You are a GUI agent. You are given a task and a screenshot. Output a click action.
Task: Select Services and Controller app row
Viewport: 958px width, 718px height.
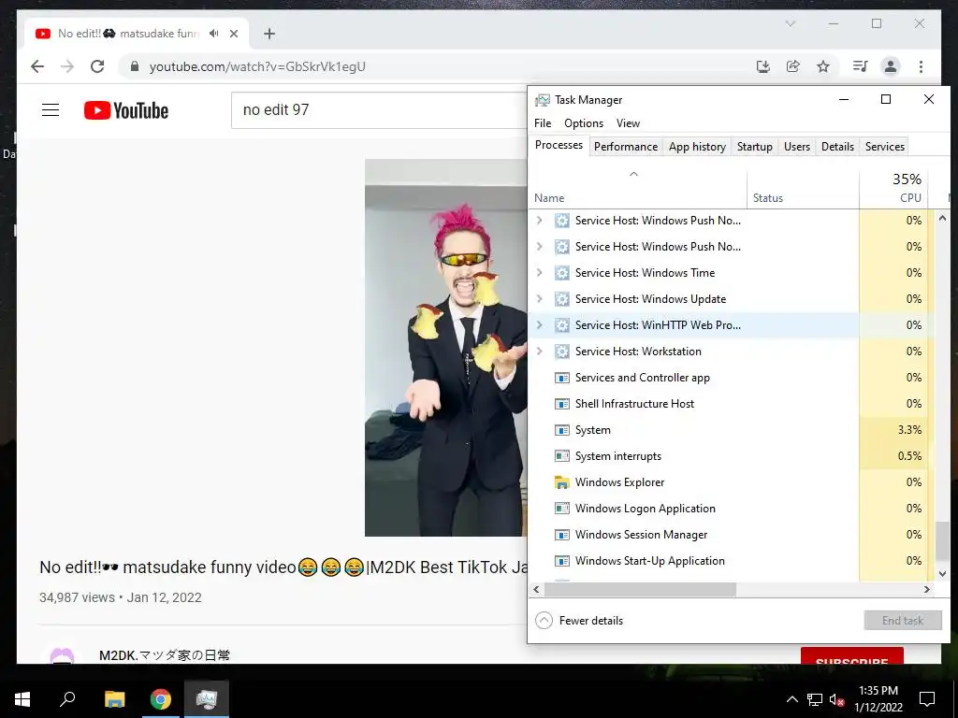731,378
